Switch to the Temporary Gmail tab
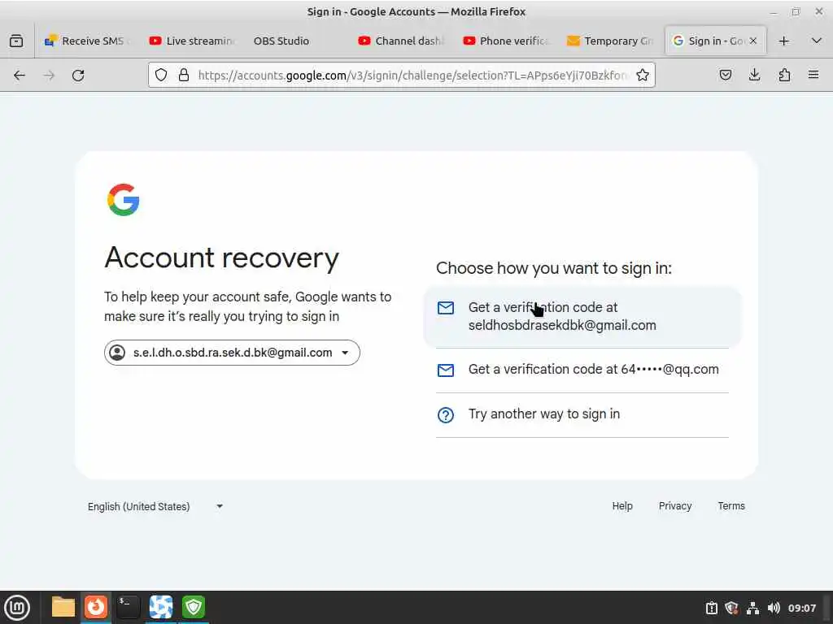Image resolution: width=833 pixels, height=624 pixels. click(x=610, y=41)
